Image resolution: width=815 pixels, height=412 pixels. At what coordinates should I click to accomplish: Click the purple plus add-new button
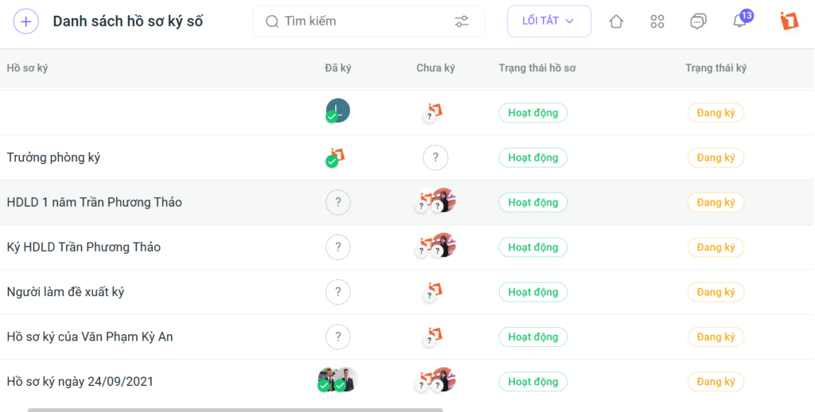pos(26,21)
